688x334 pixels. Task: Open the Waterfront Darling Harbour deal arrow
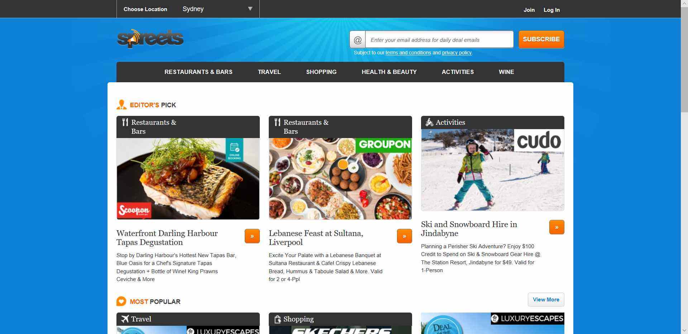click(x=252, y=236)
